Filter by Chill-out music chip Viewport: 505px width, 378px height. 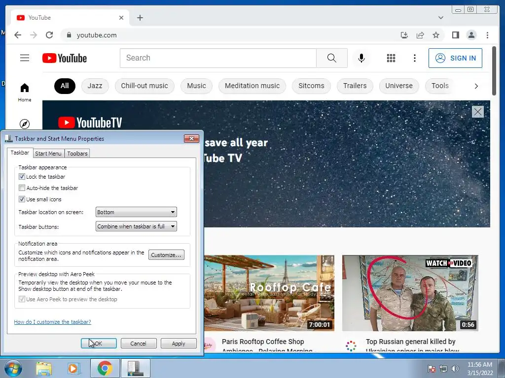[x=144, y=86]
